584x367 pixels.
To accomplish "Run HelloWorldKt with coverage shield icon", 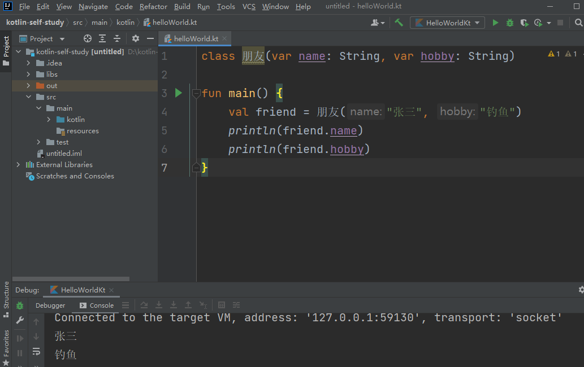I will click(x=524, y=23).
